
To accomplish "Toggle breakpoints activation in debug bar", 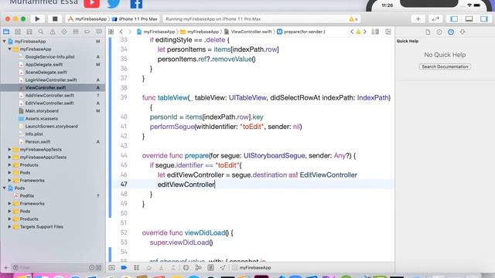I will tap(124, 268).
